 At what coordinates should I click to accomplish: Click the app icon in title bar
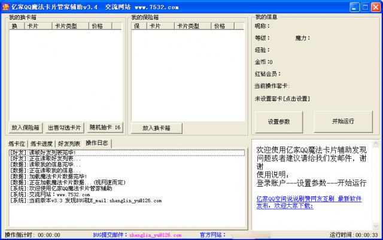[6, 7]
